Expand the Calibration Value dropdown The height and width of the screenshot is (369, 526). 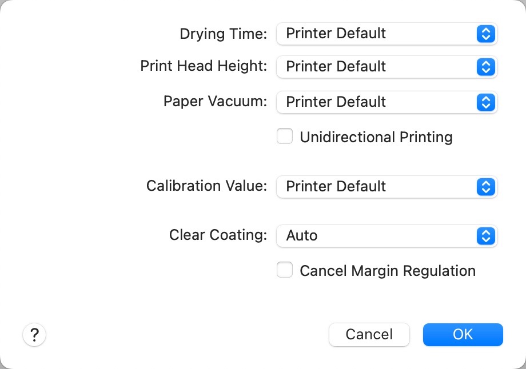377,187
